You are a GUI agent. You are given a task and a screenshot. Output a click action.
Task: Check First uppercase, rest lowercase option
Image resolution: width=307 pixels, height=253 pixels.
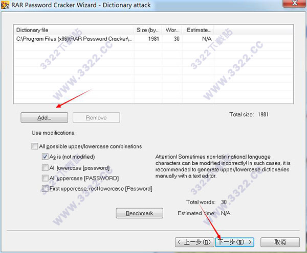(45, 189)
